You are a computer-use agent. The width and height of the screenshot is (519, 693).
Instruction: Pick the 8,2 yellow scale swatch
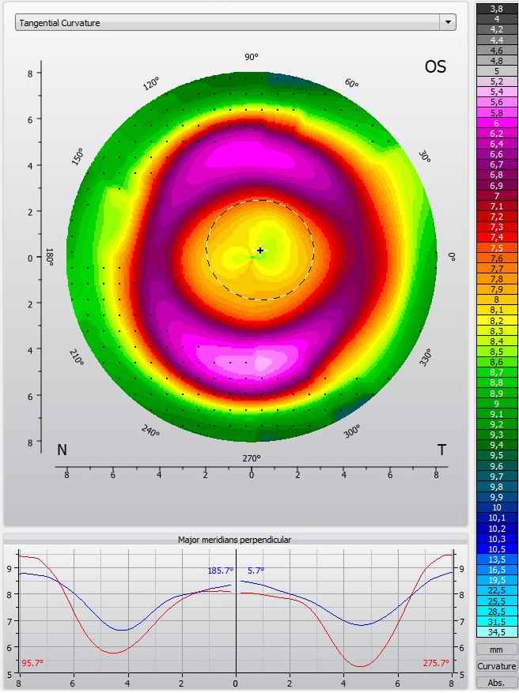click(x=496, y=321)
